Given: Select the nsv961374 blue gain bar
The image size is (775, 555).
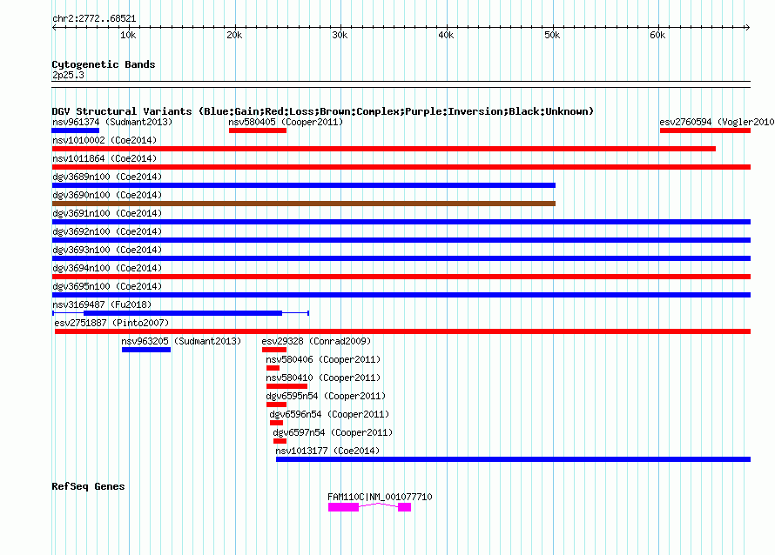Looking at the screenshot, I should (x=75, y=130).
